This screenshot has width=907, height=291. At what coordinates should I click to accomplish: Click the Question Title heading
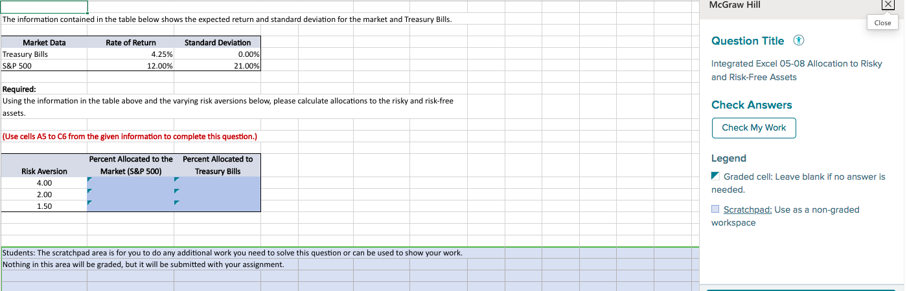pyautogui.click(x=748, y=41)
